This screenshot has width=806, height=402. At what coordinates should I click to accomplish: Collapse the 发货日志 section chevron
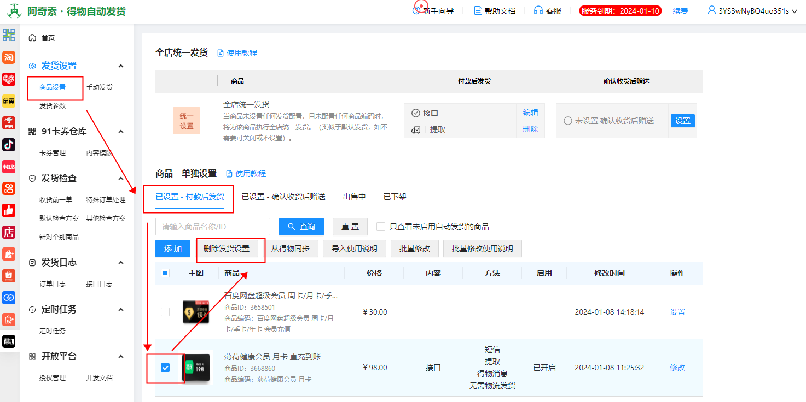121,262
